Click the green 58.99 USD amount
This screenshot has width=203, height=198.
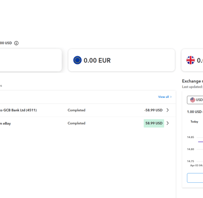coord(154,123)
